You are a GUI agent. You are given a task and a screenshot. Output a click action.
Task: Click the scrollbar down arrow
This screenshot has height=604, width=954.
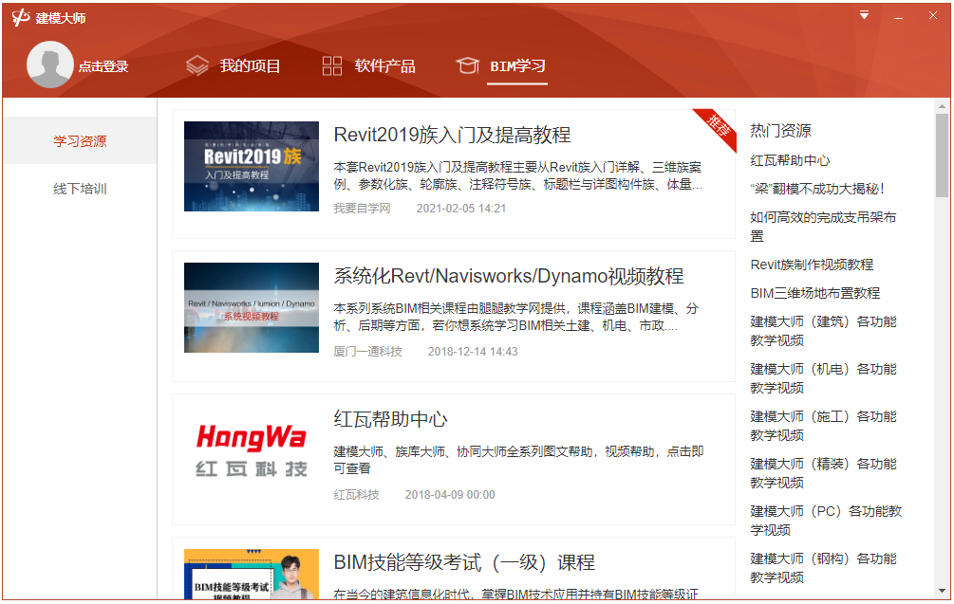coord(942,591)
